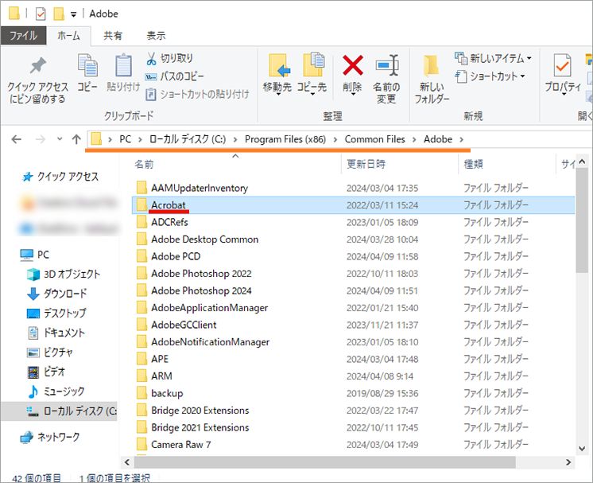Go up one folder level arrow
Image resolution: width=593 pixels, height=483 pixels.
[76, 140]
